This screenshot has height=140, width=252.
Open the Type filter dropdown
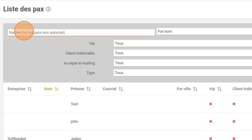pos(183,73)
